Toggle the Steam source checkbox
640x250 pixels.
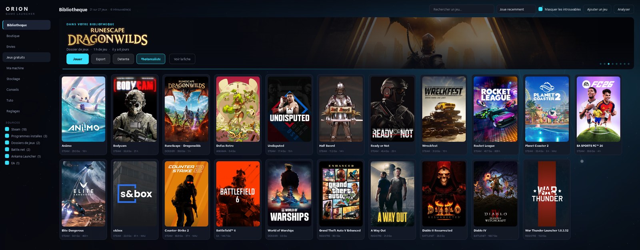(x=7, y=129)
